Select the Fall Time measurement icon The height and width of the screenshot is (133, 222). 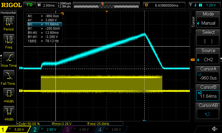click(x=9, y=76)
